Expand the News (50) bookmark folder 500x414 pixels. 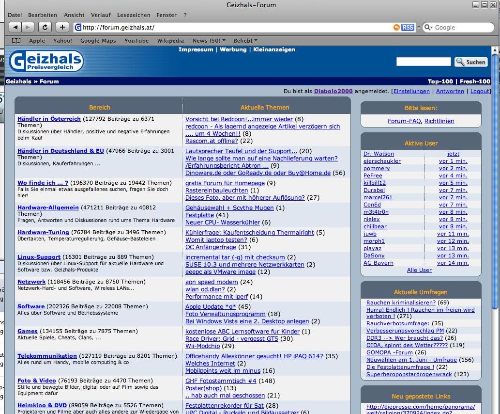[209, 41]
